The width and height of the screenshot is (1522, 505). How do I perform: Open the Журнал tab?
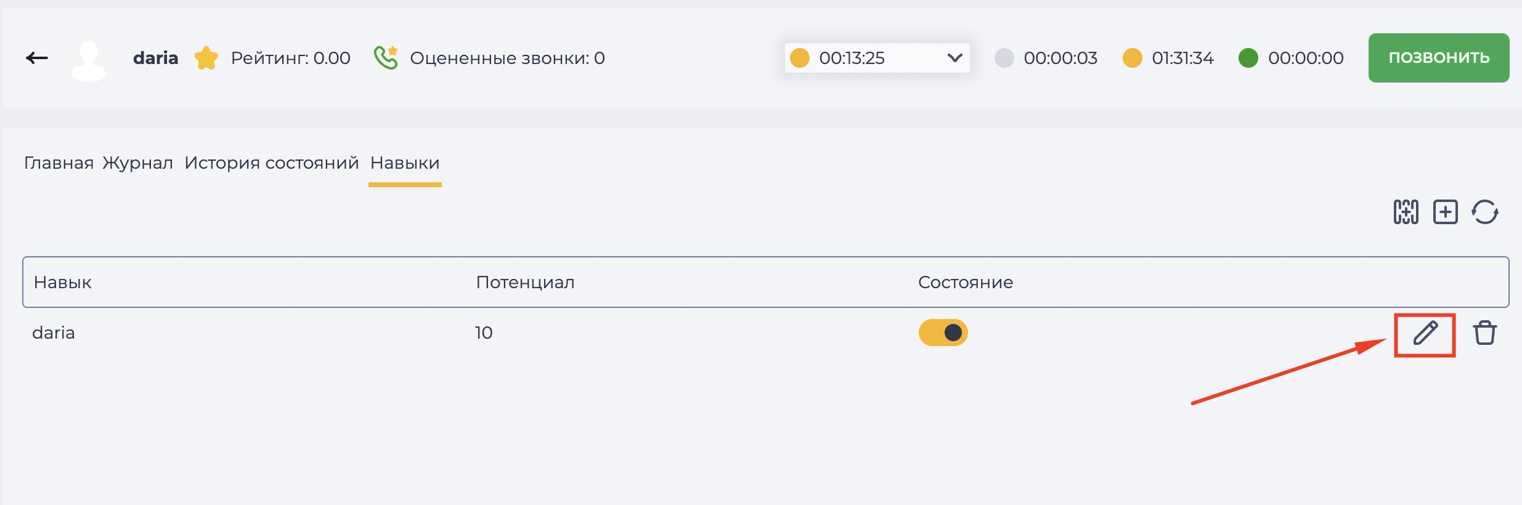click(x=137, y=163)
